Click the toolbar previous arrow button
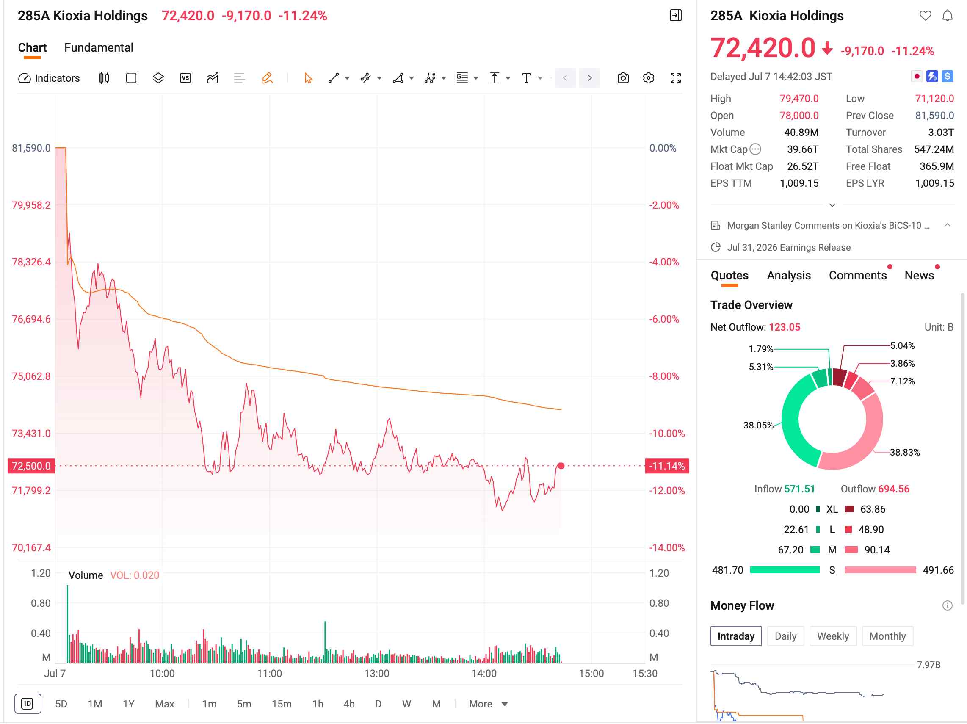Screen dimensions: 967x724 tap(565, 78)
